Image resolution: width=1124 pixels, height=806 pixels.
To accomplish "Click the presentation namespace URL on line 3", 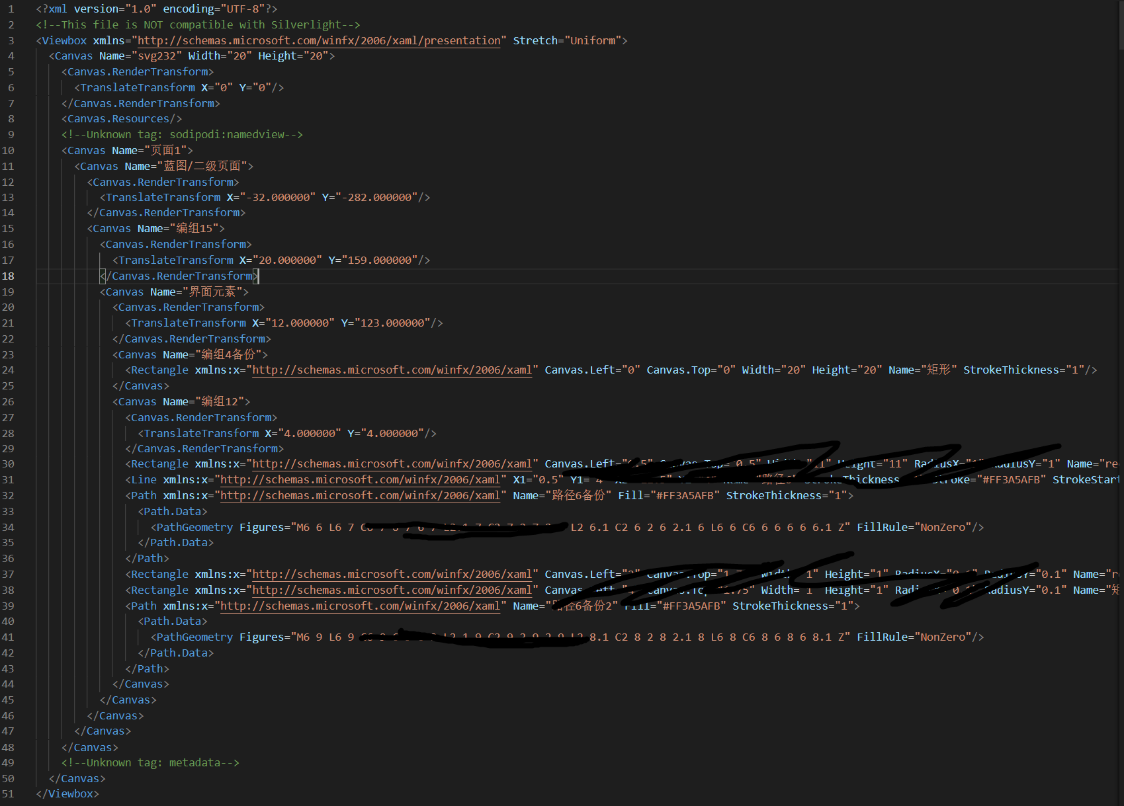I will [318, 40].
